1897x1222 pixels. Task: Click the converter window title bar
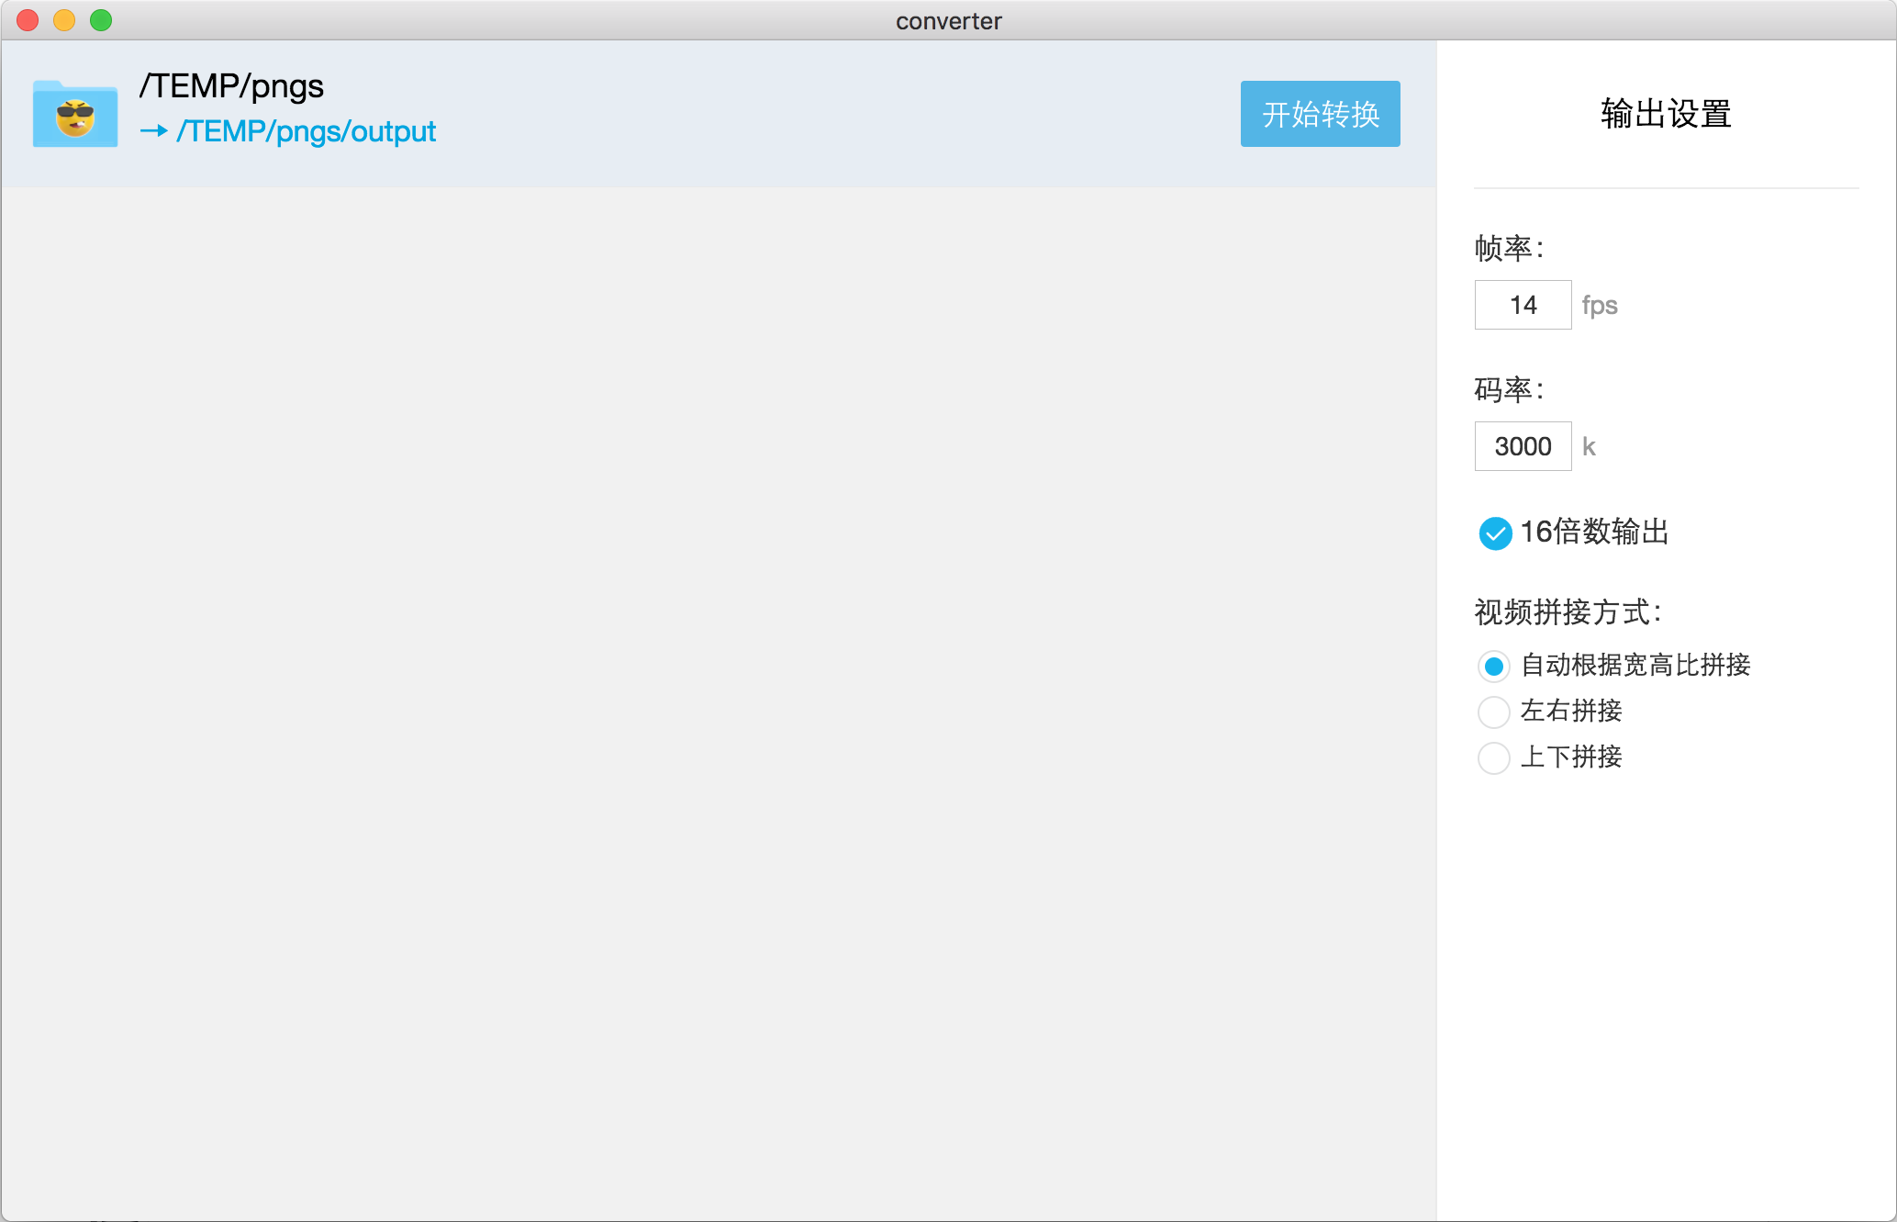coord(948,20)
